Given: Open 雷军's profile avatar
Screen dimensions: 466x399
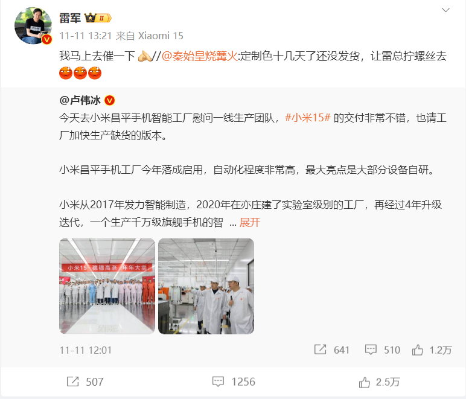Looking at the screenshot, I should tap(33, 26).
